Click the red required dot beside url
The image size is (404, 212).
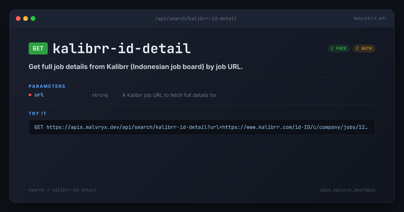coord(30,95)
